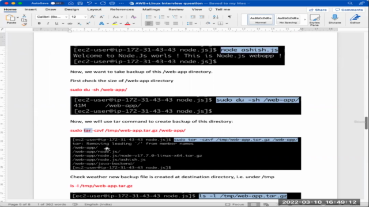369x207 pixels.
Task: Open the font name dropdown Calibri
Action: (52, 17)
